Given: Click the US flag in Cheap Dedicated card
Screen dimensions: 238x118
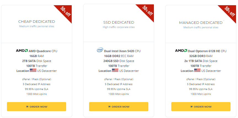Looking at the screenshot, I should coord(33,71).
